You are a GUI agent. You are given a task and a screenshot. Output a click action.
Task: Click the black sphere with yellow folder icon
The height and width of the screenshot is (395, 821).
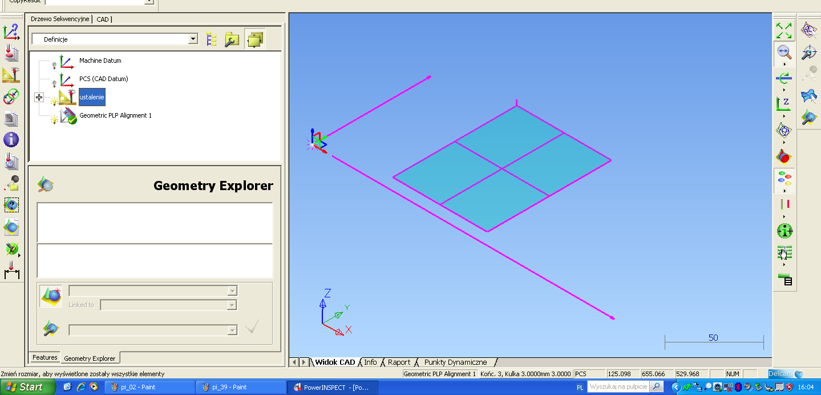(x=11, y=183)
